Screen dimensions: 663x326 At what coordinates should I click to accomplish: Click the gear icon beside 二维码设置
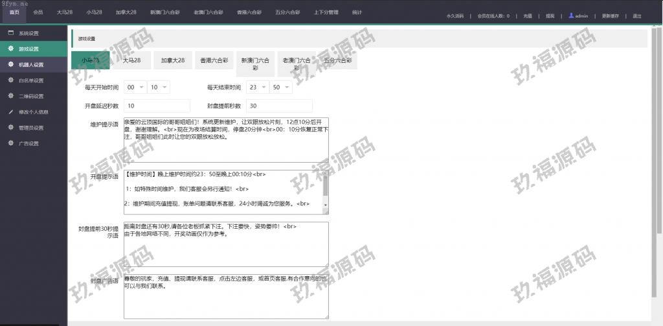tap(11, 96)
